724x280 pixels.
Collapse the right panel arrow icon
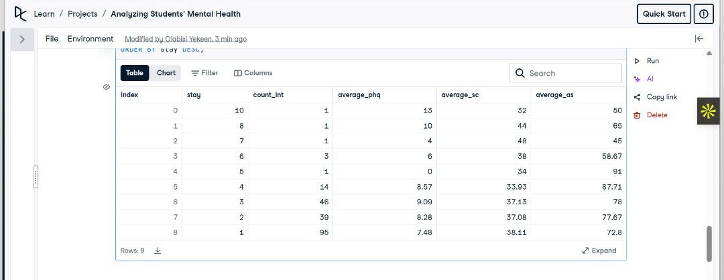click(x=699, y=39)
